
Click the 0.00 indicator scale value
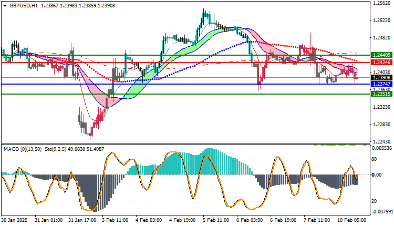(x=377, y=174)
